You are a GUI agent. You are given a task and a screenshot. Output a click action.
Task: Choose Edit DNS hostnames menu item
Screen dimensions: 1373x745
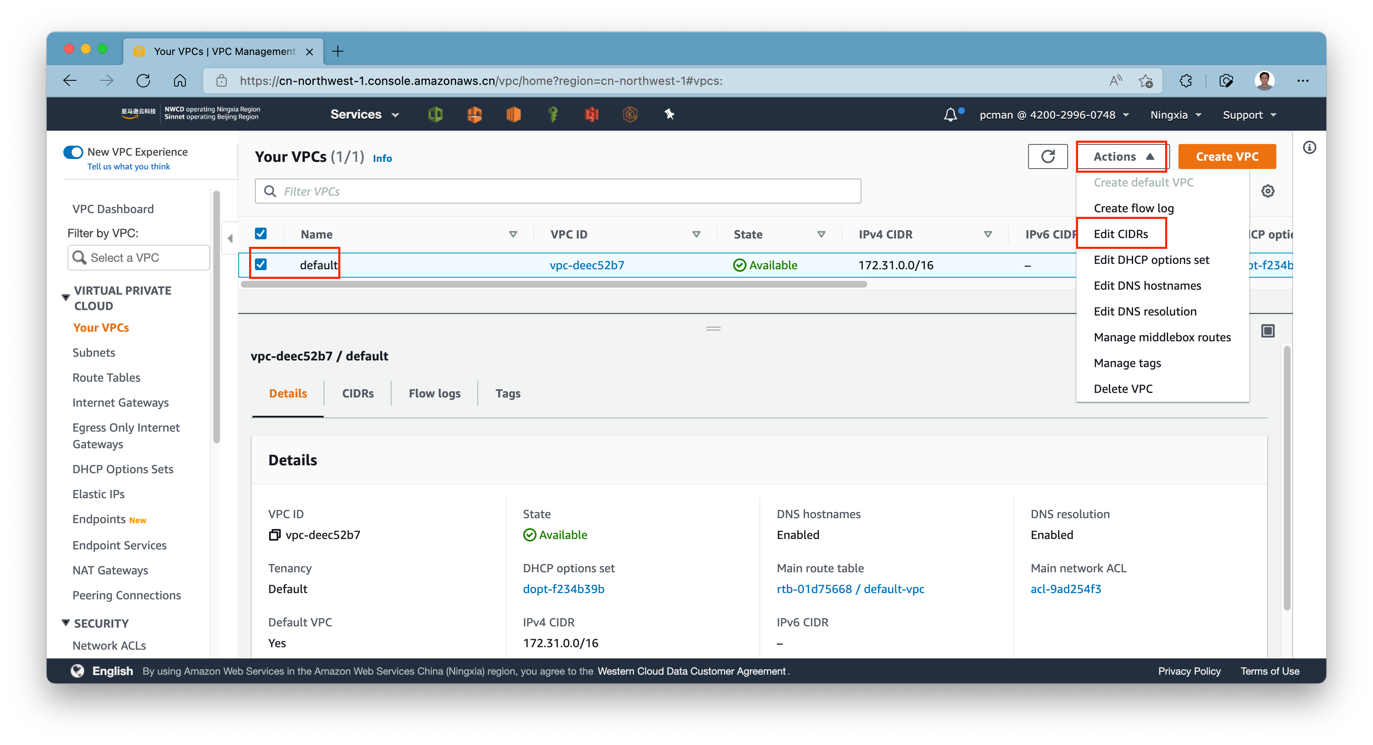pyautogui.click(x=1163, y=286)
